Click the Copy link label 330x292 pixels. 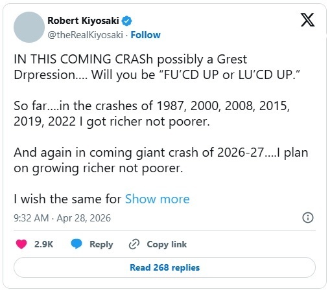point(167,244)
